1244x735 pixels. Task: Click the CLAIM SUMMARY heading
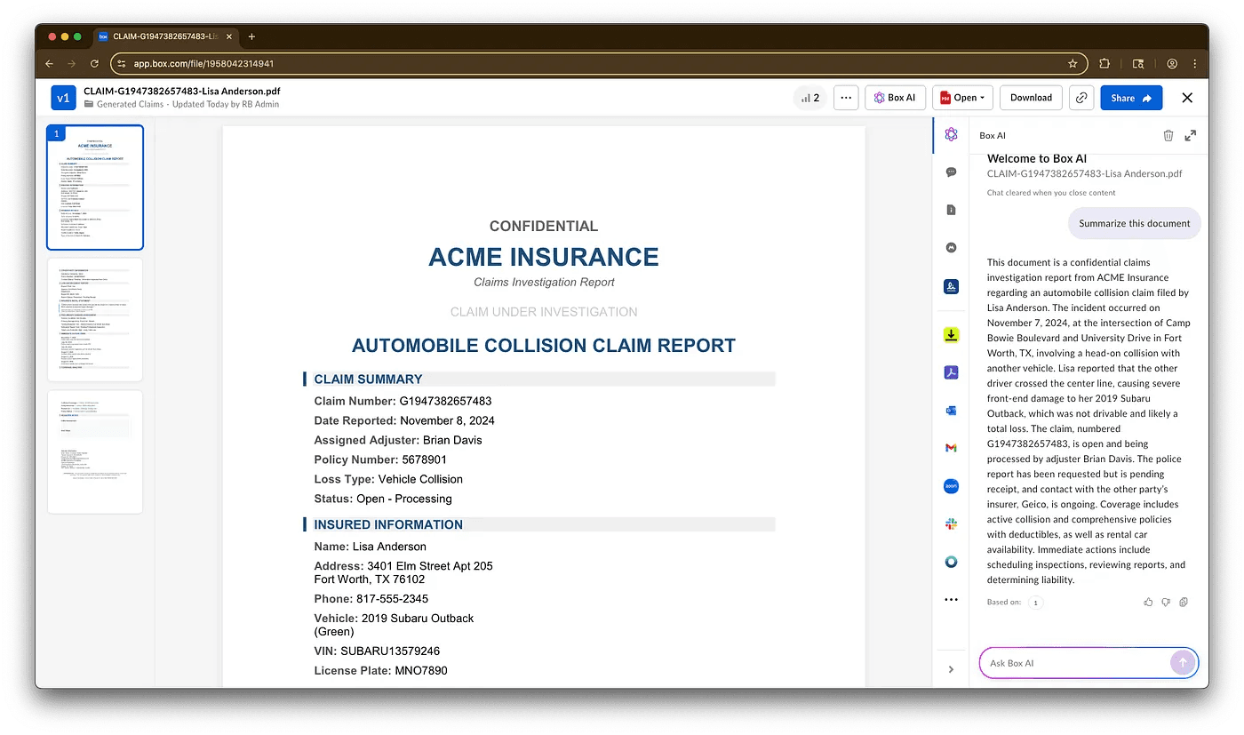(x=368, y=379)
